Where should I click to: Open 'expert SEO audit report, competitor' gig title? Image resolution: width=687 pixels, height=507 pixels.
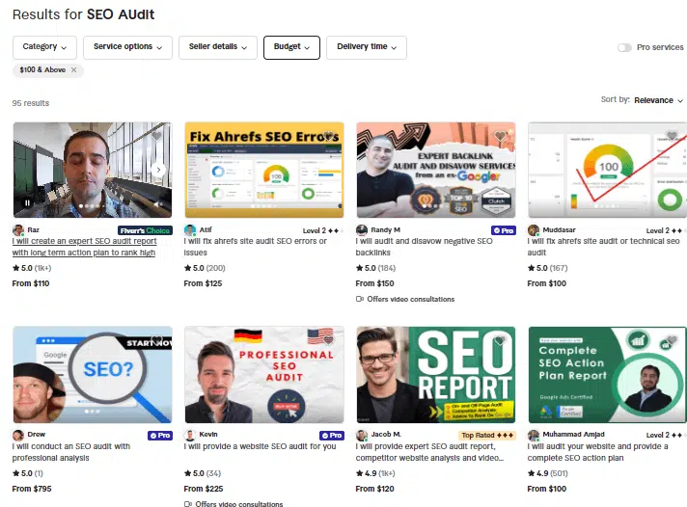click(429, 452)
